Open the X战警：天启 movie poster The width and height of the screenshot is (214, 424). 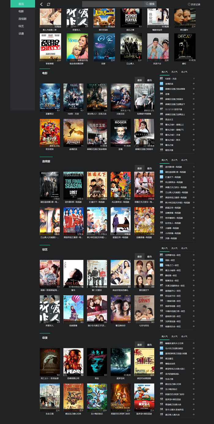pyautogui.click(x=73, y=98)
